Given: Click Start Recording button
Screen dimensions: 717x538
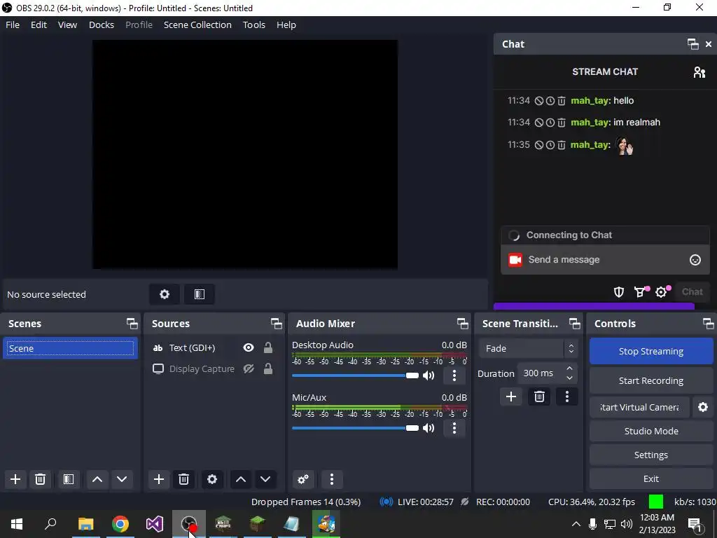Looking at the screenshot, I should click(651, 380).
